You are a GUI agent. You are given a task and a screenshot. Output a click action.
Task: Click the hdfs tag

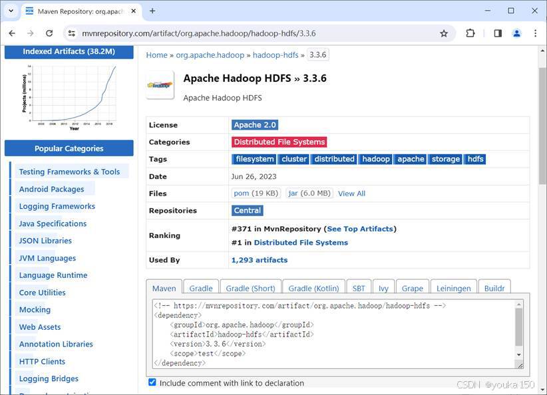pos(475,159)
